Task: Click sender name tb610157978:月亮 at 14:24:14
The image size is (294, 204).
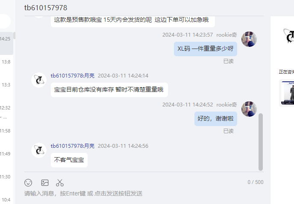Action: (73, 76)
